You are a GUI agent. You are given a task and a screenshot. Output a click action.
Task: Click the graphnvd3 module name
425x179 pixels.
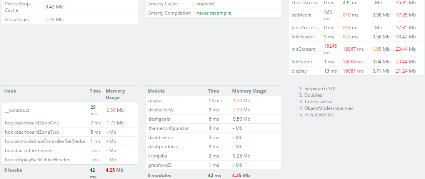tap(159, 165)
